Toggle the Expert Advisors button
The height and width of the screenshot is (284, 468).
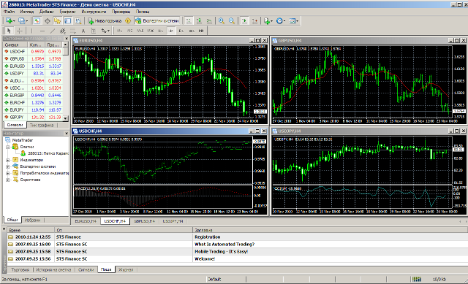[x=157, y=21]
